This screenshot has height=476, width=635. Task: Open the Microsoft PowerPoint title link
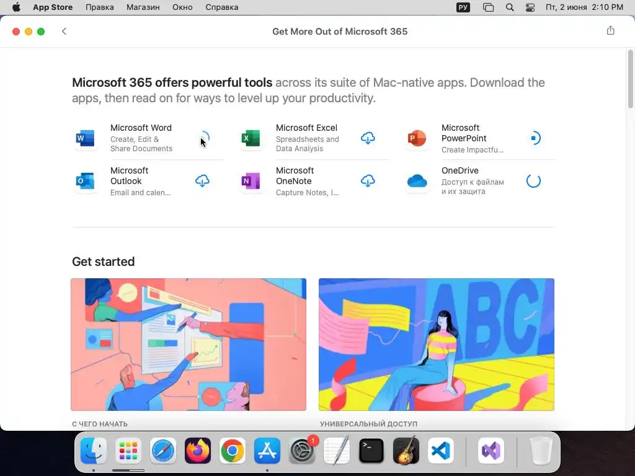[x=464, y=133]
